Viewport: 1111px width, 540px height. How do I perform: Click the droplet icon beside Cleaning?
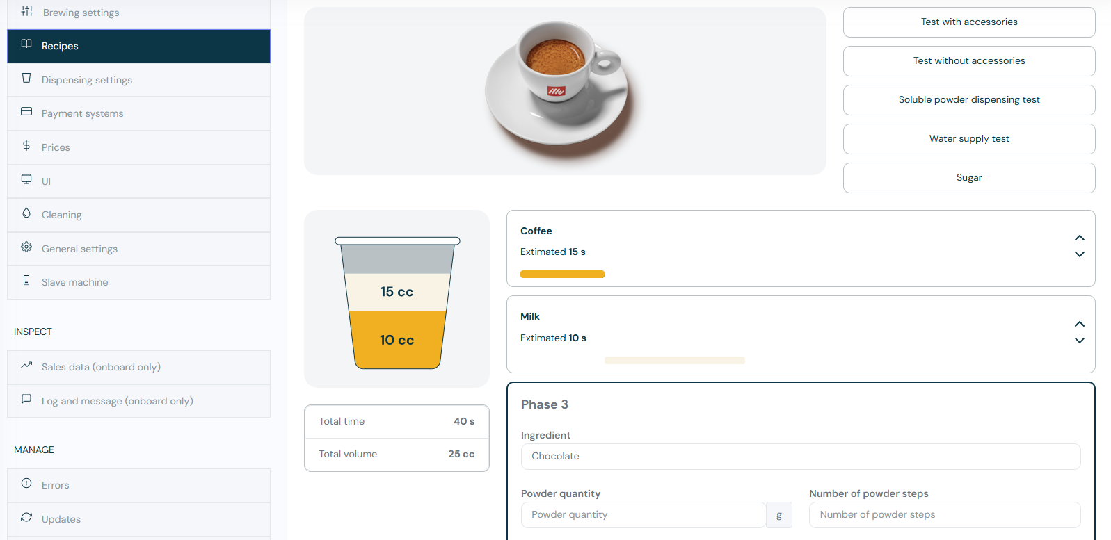click(26, 213)
